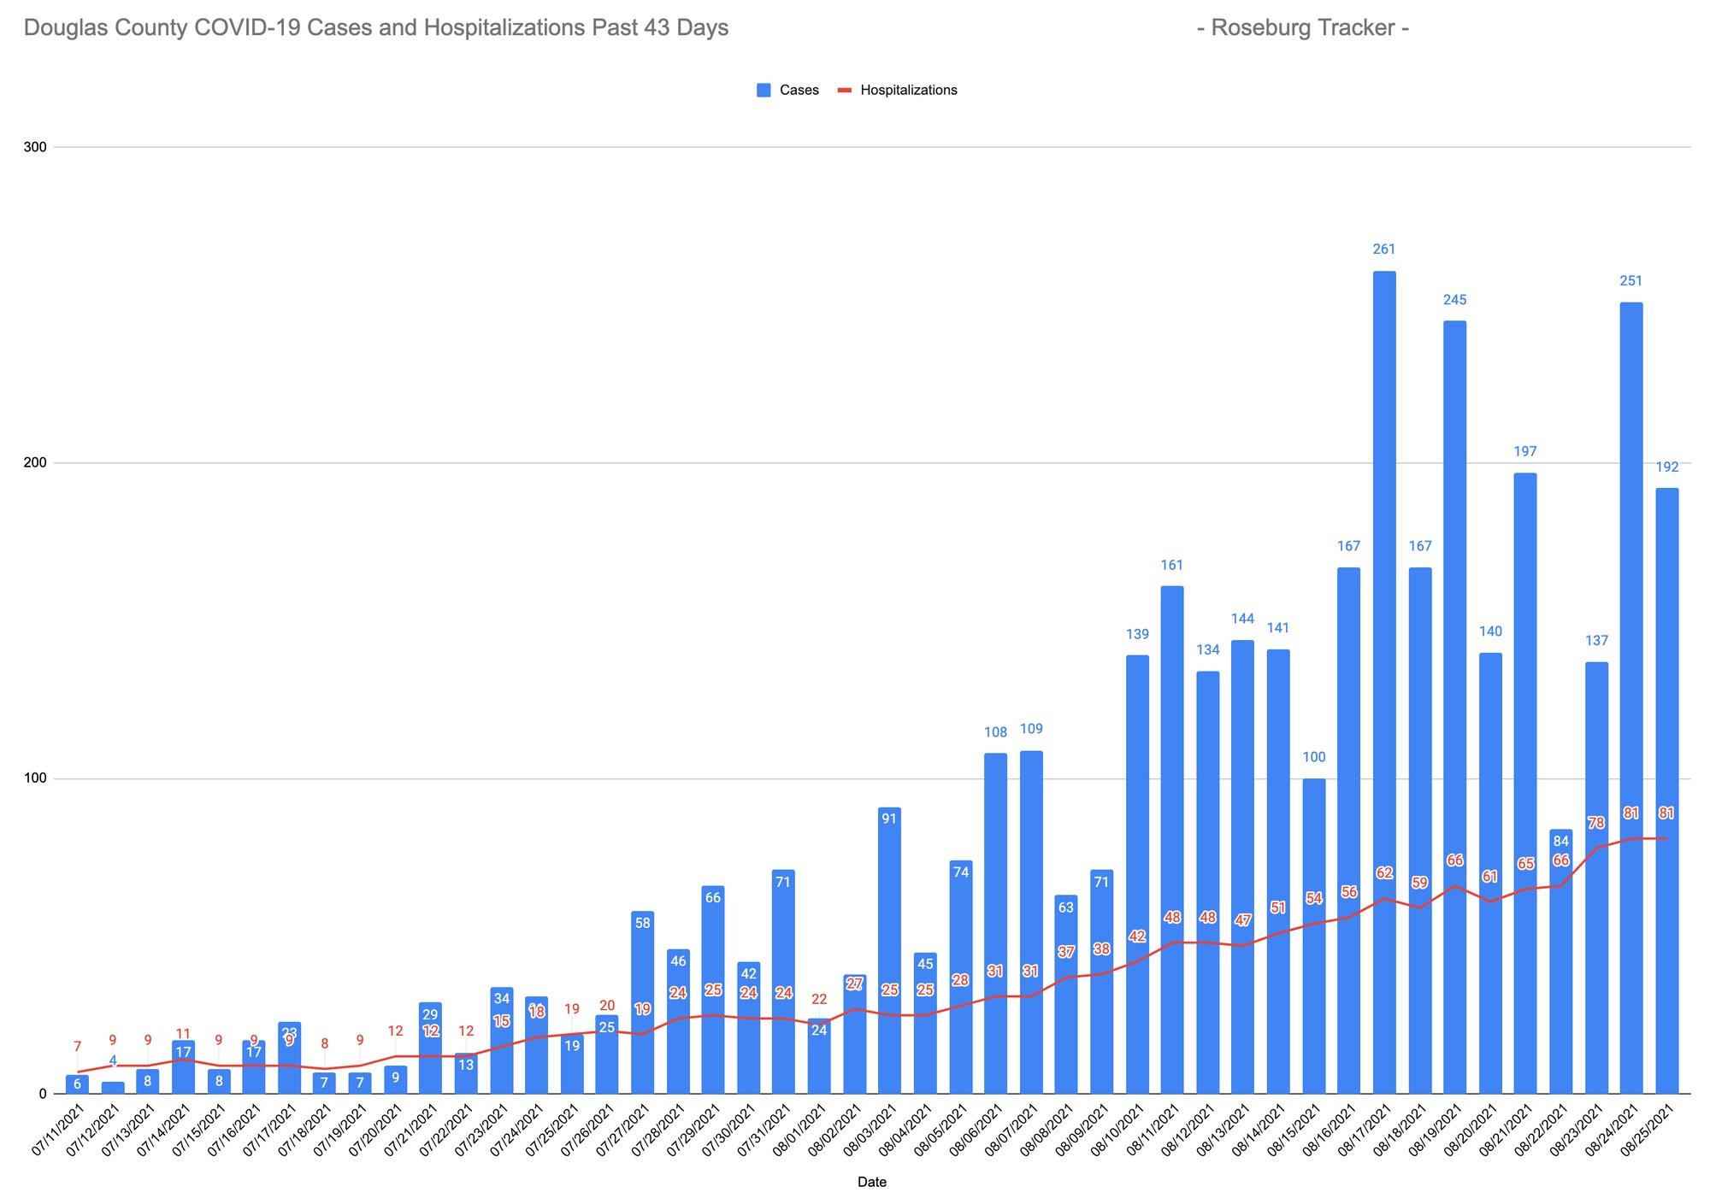
Task: Click the chart title Douglas County COVID-19
Action: pyautogui.click(x=376, y=28)
